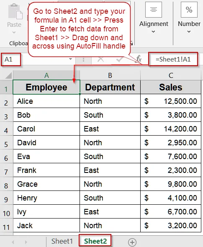Click the percent Number format icon
Image resolution: width=203 pixels, height=247 pixels.
tap(189, 10)
